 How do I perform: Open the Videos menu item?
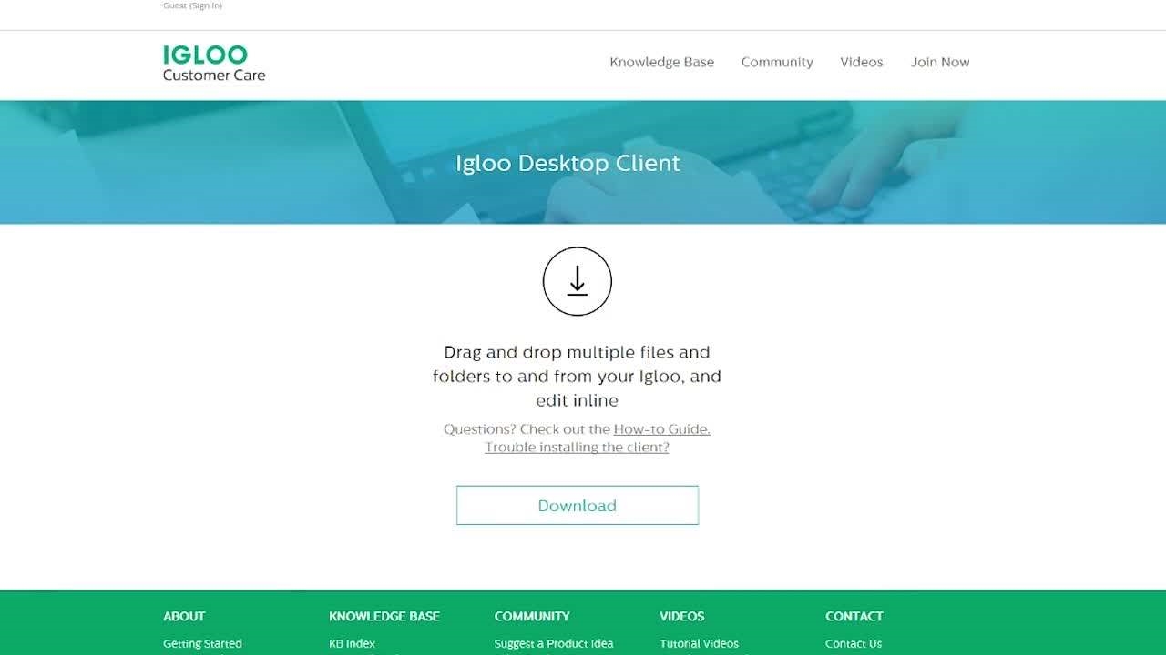(x=862, y=62)
